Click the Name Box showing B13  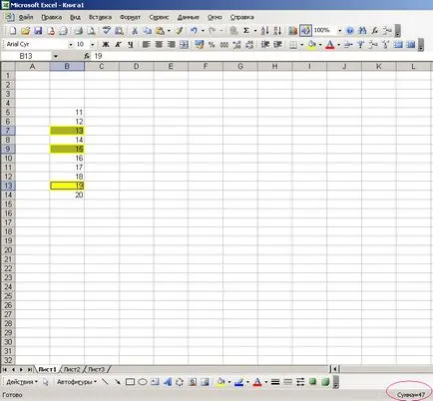tap(26, 56)
